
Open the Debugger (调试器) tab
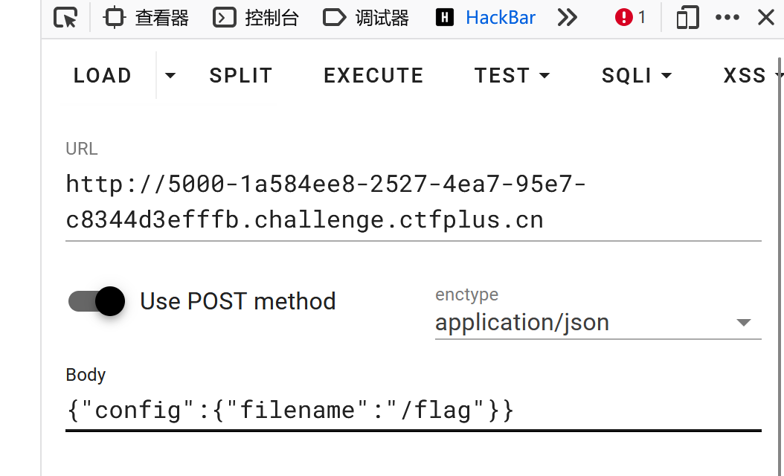pos(367,18)
